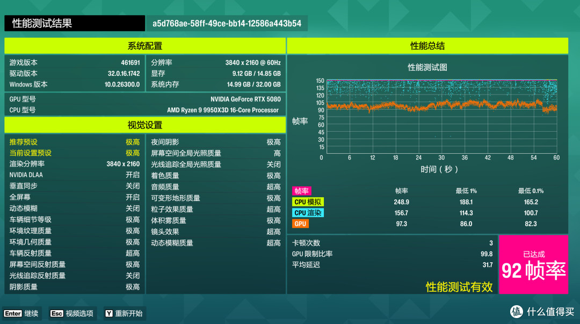Click the 最低 1% column header
Image resolution: width=580 pixels, height=324 pixels.
466,191
